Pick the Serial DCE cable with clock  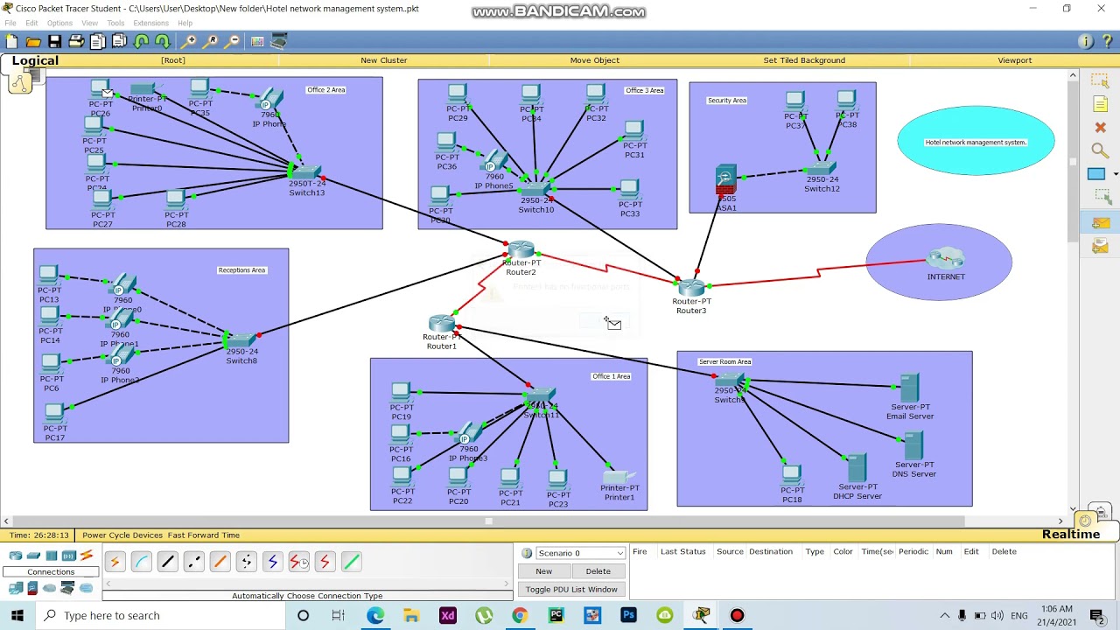pyautogui.click(x=298, y=562)
